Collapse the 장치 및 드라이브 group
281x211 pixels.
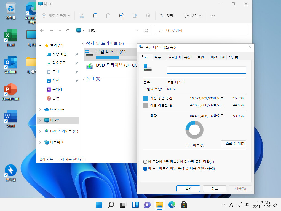(83, 43)
